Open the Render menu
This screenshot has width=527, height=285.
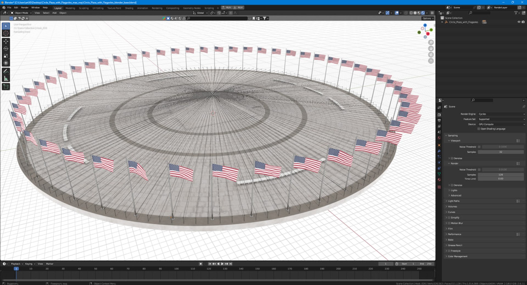[x=25, y=8]
